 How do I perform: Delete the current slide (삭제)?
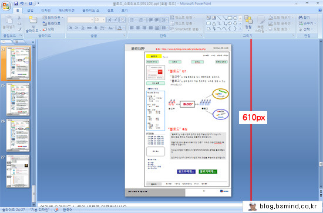[x=48, y=29]
